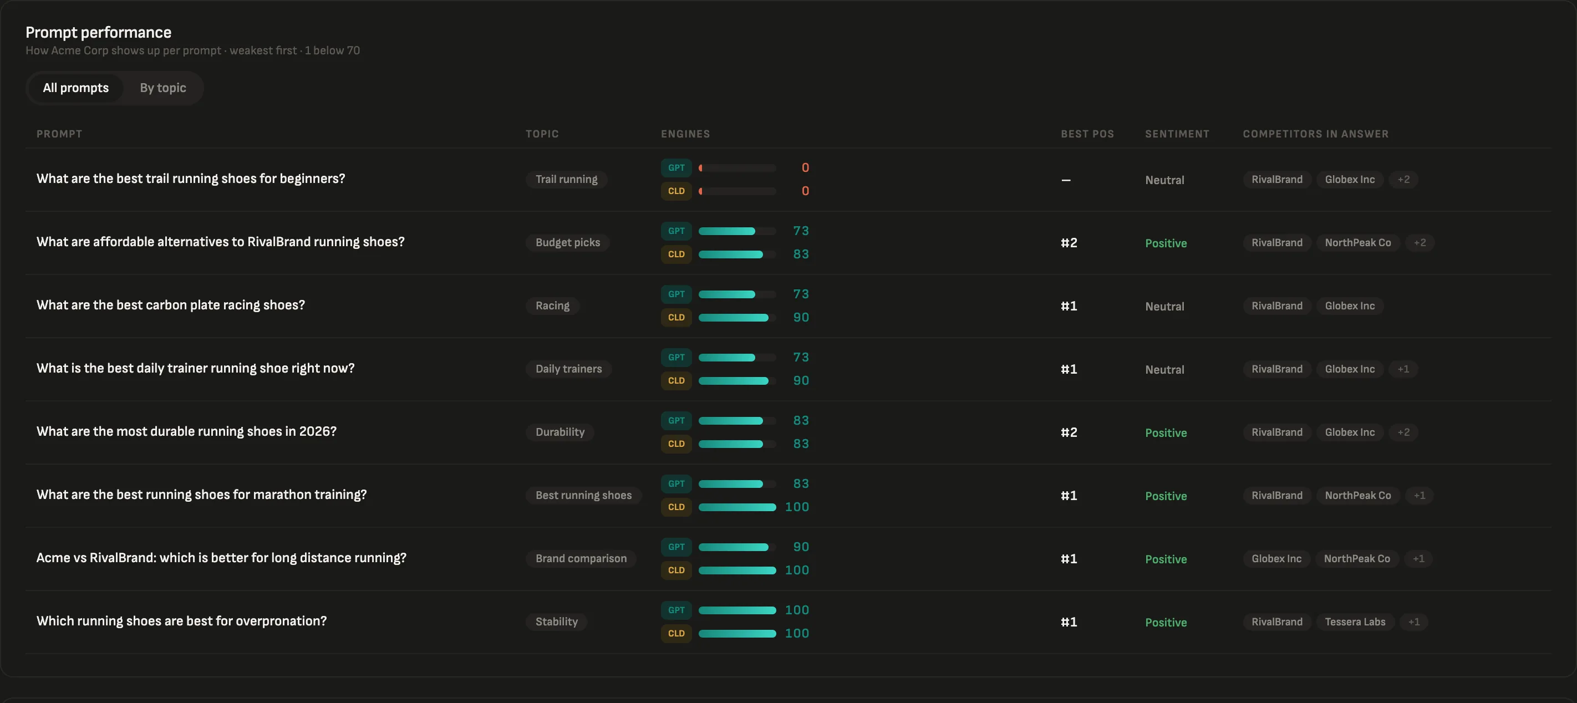The height and width of the screenshot is (703, 1577).
Task: Open the trail running shoes for beginners prompt
Action: (x=190, y=179)
